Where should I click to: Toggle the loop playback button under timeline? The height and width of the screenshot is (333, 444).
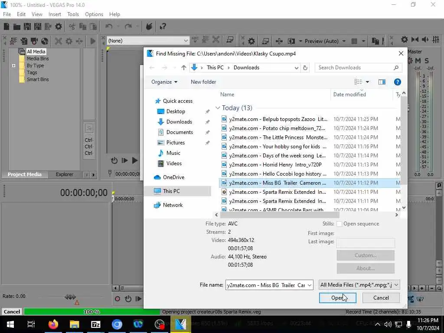[x=128, y=299]
